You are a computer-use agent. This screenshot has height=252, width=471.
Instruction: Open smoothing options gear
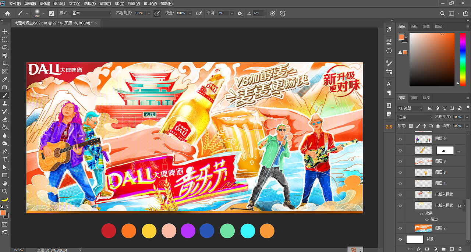pos(240,13)
